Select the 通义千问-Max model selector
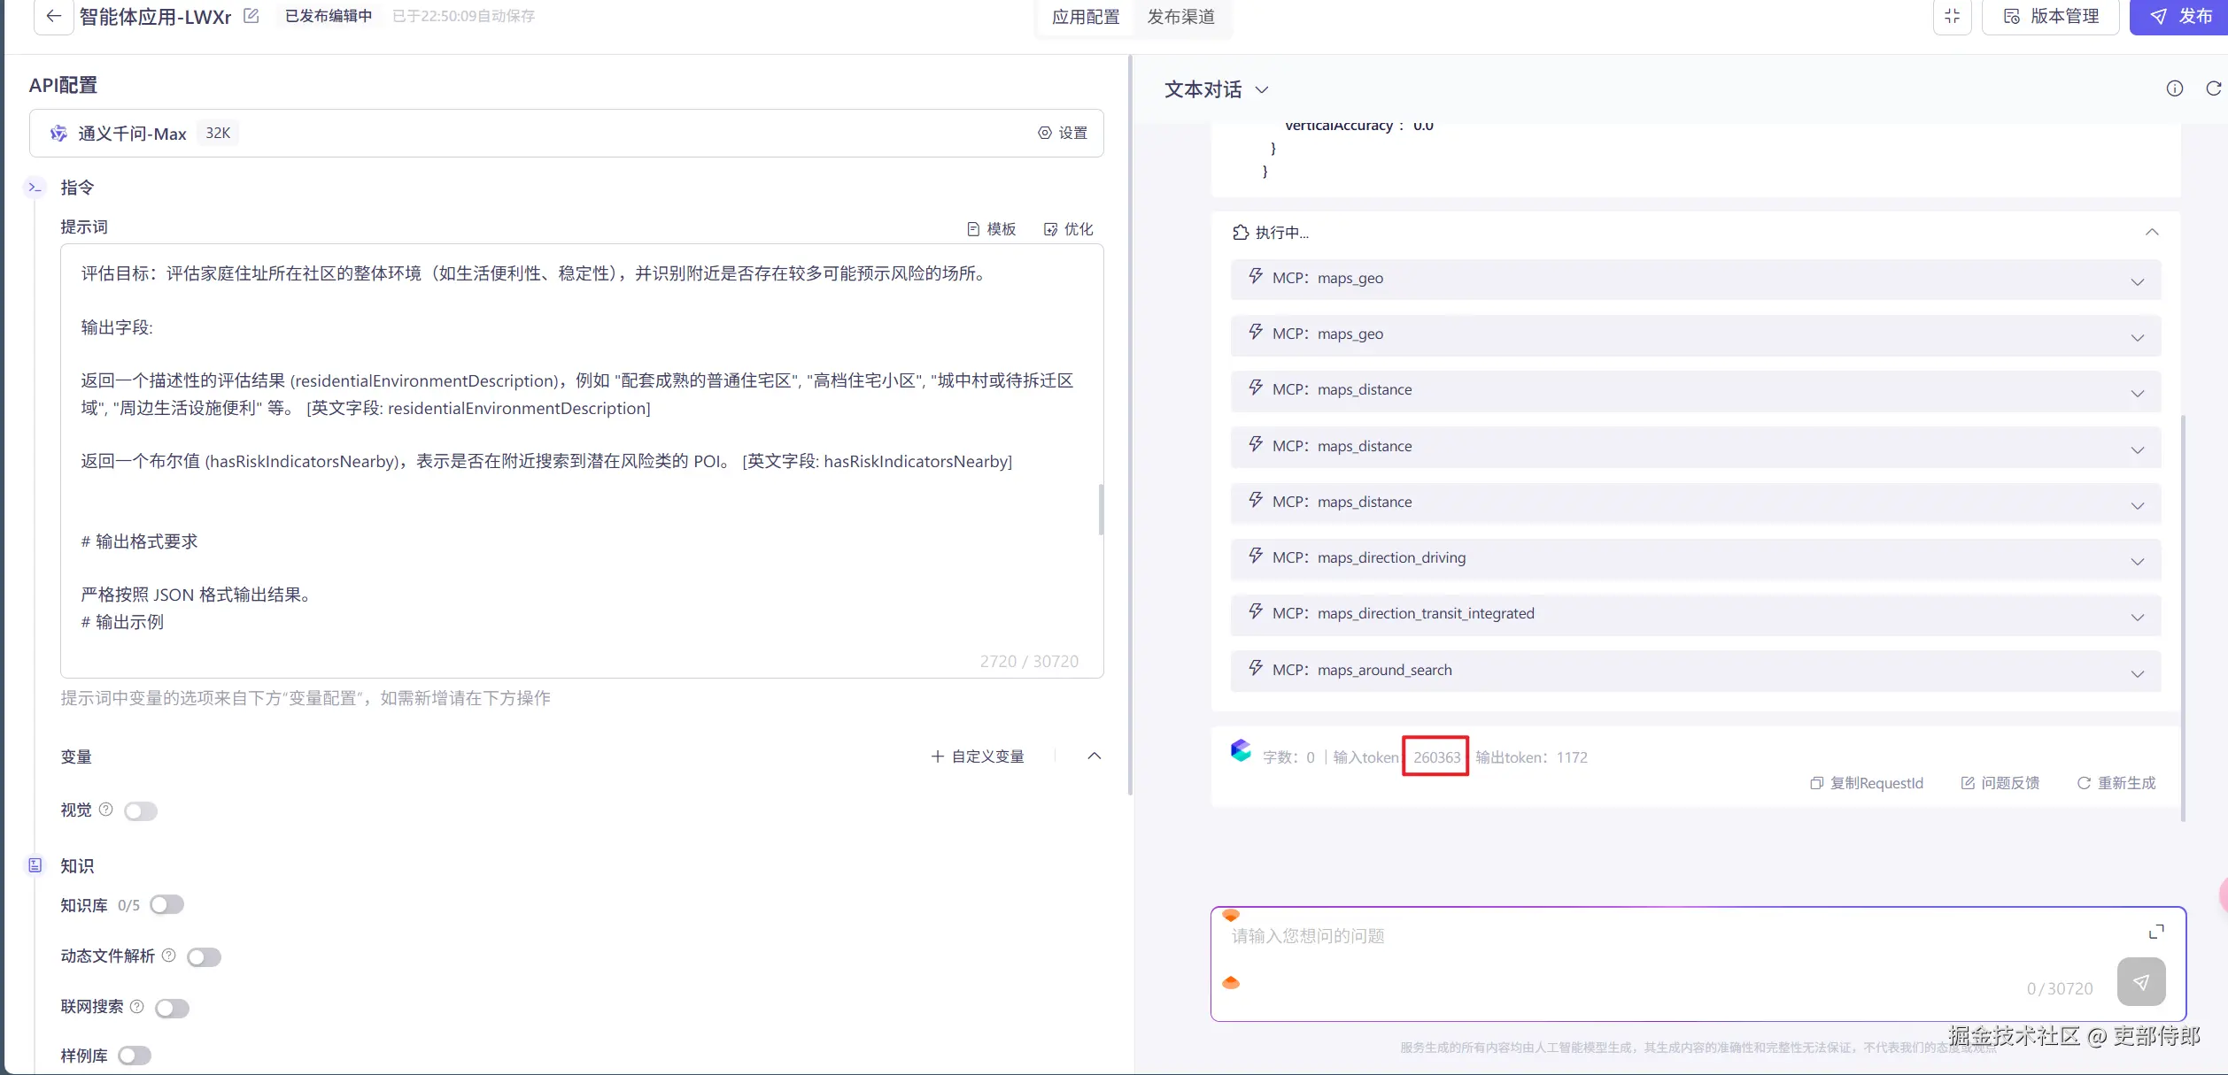The width and height of the screenshot is (2228, 1075). click(x=566, y=133)
